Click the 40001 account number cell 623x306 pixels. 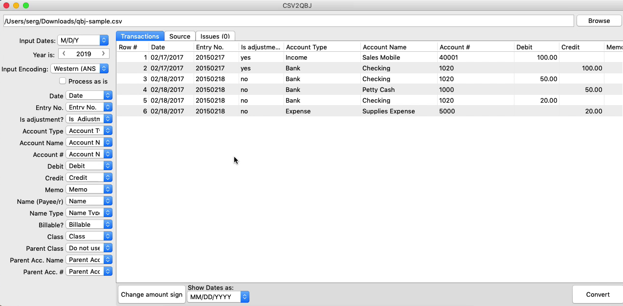tap(476, 57)
